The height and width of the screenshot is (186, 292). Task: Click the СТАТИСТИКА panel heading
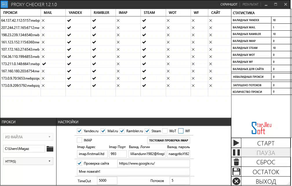click(x=244, y=13)
